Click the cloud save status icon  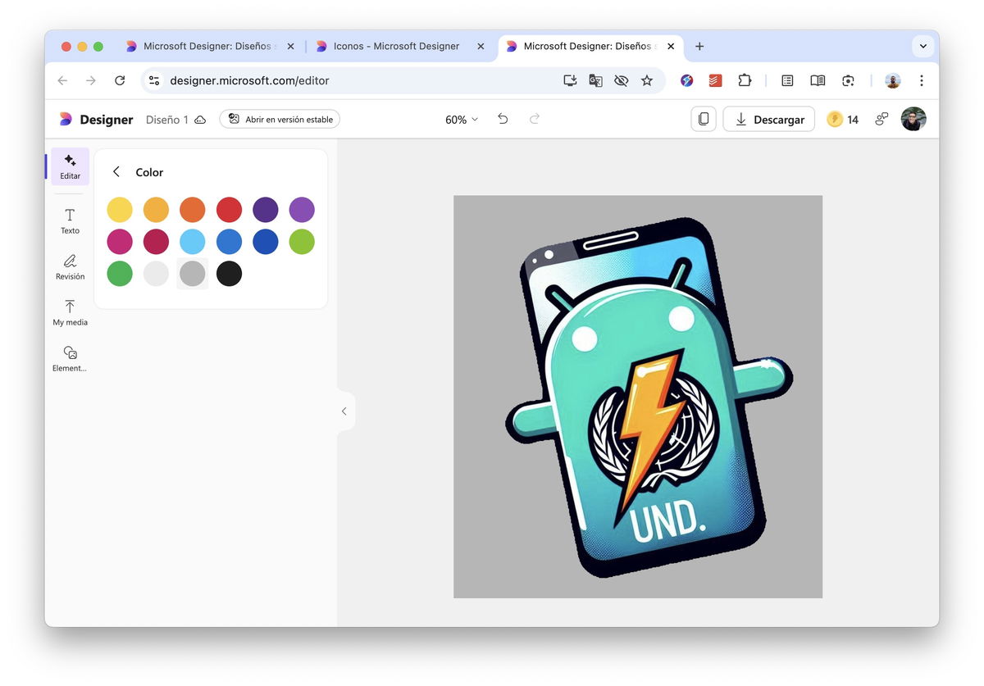pyautogui.click(x=200, y=119)
